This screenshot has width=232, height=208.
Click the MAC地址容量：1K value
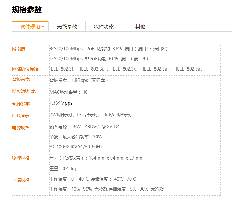68,92
